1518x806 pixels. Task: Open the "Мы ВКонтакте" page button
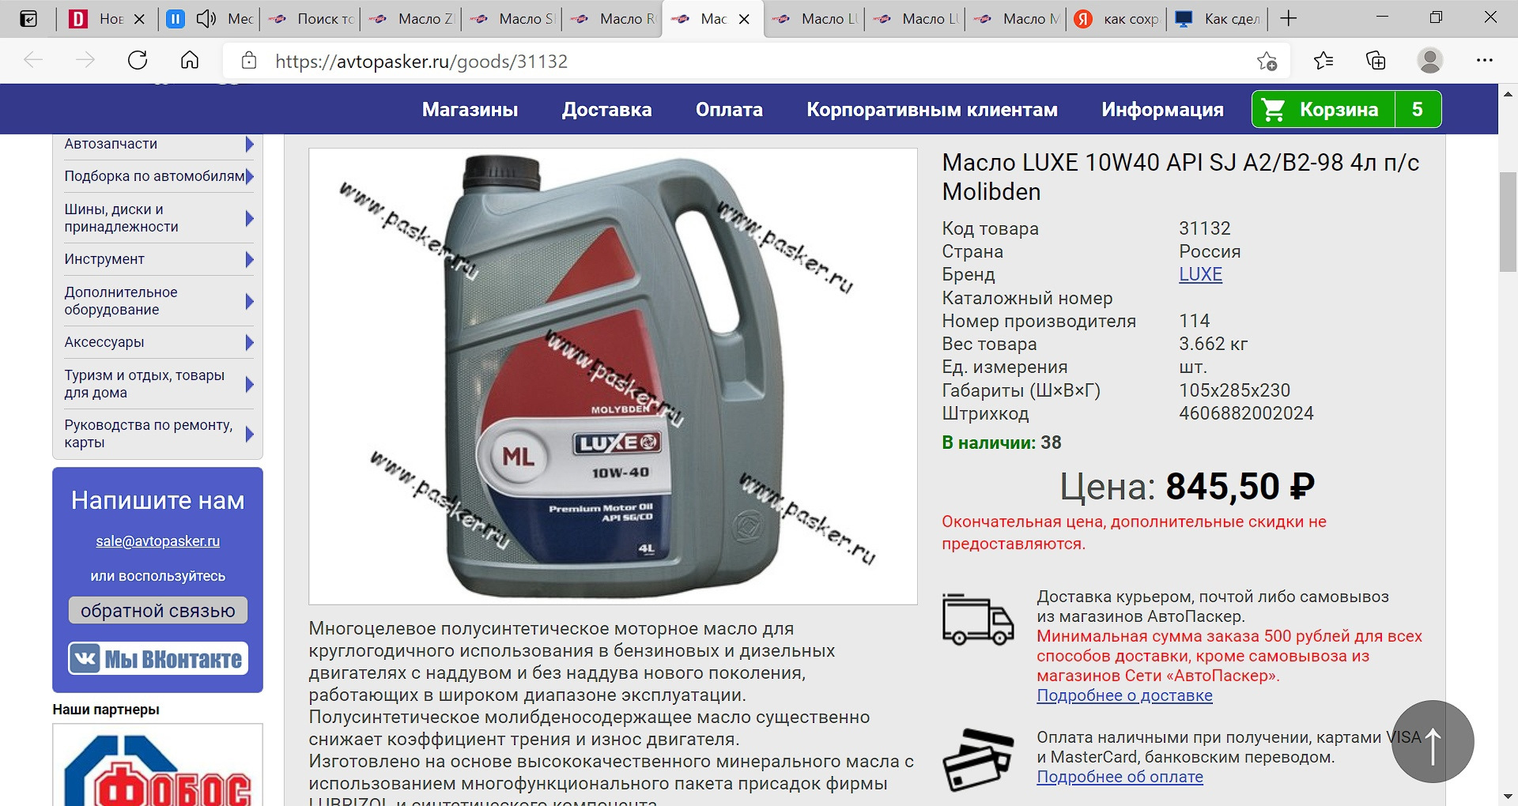(157, 658)
